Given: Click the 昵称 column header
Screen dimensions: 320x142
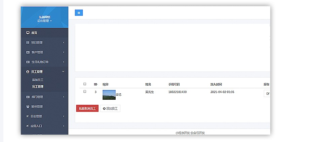Looking at the screenshot, I should coord(105,84).
